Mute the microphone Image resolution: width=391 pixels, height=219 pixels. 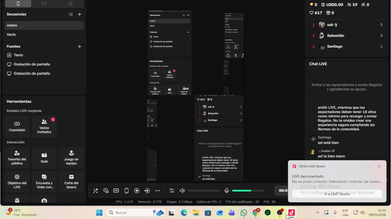click(x=227, y=191)
